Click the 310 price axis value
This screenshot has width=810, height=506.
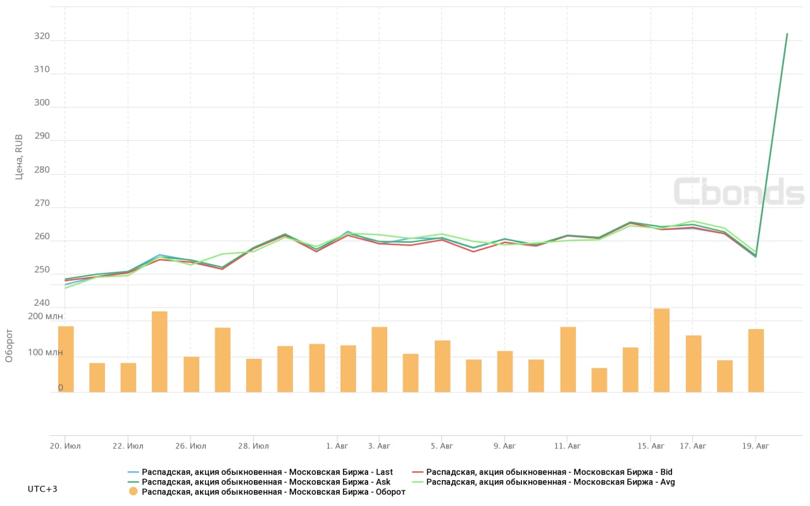[42, 69]
